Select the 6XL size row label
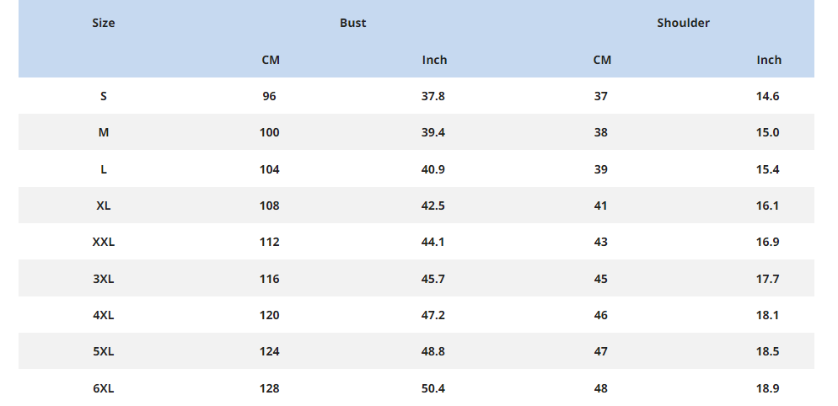Screen dimensions: 838x406 pyautogui.click(x=104, y=388)
